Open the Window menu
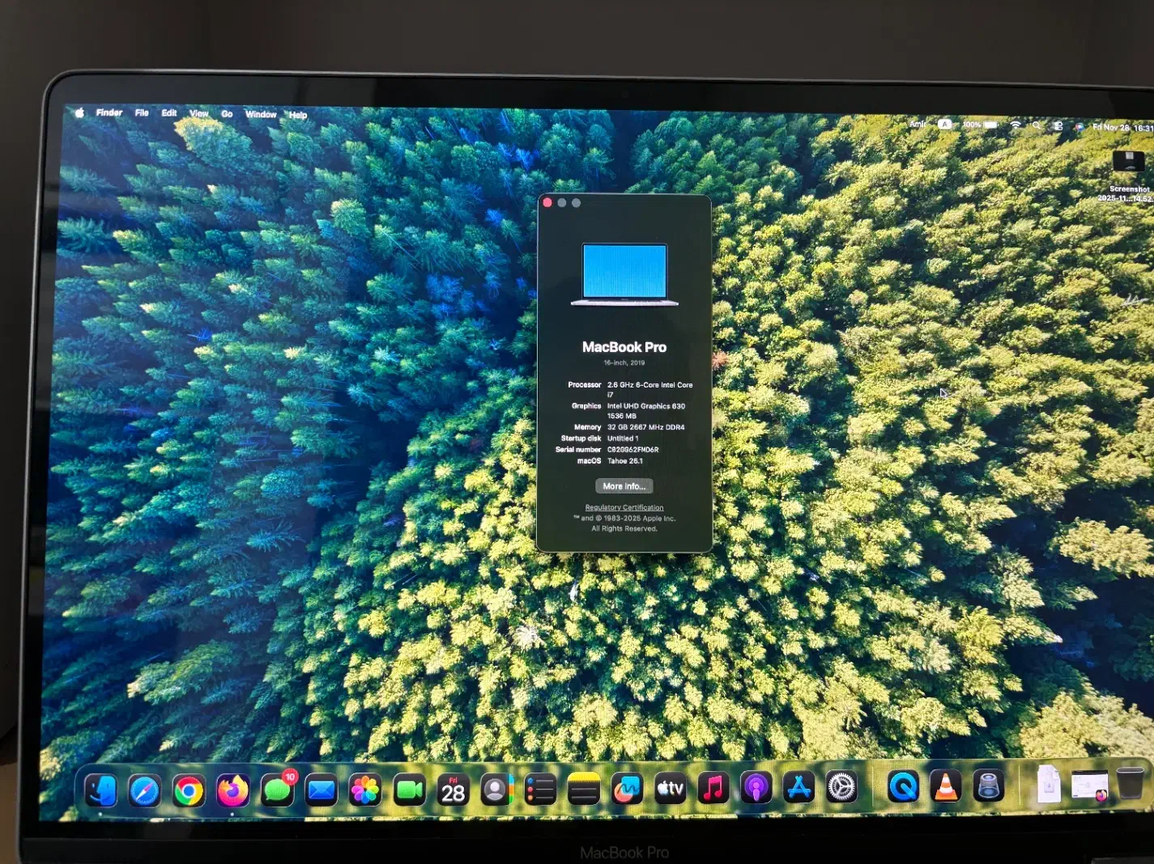 point(261,114)
